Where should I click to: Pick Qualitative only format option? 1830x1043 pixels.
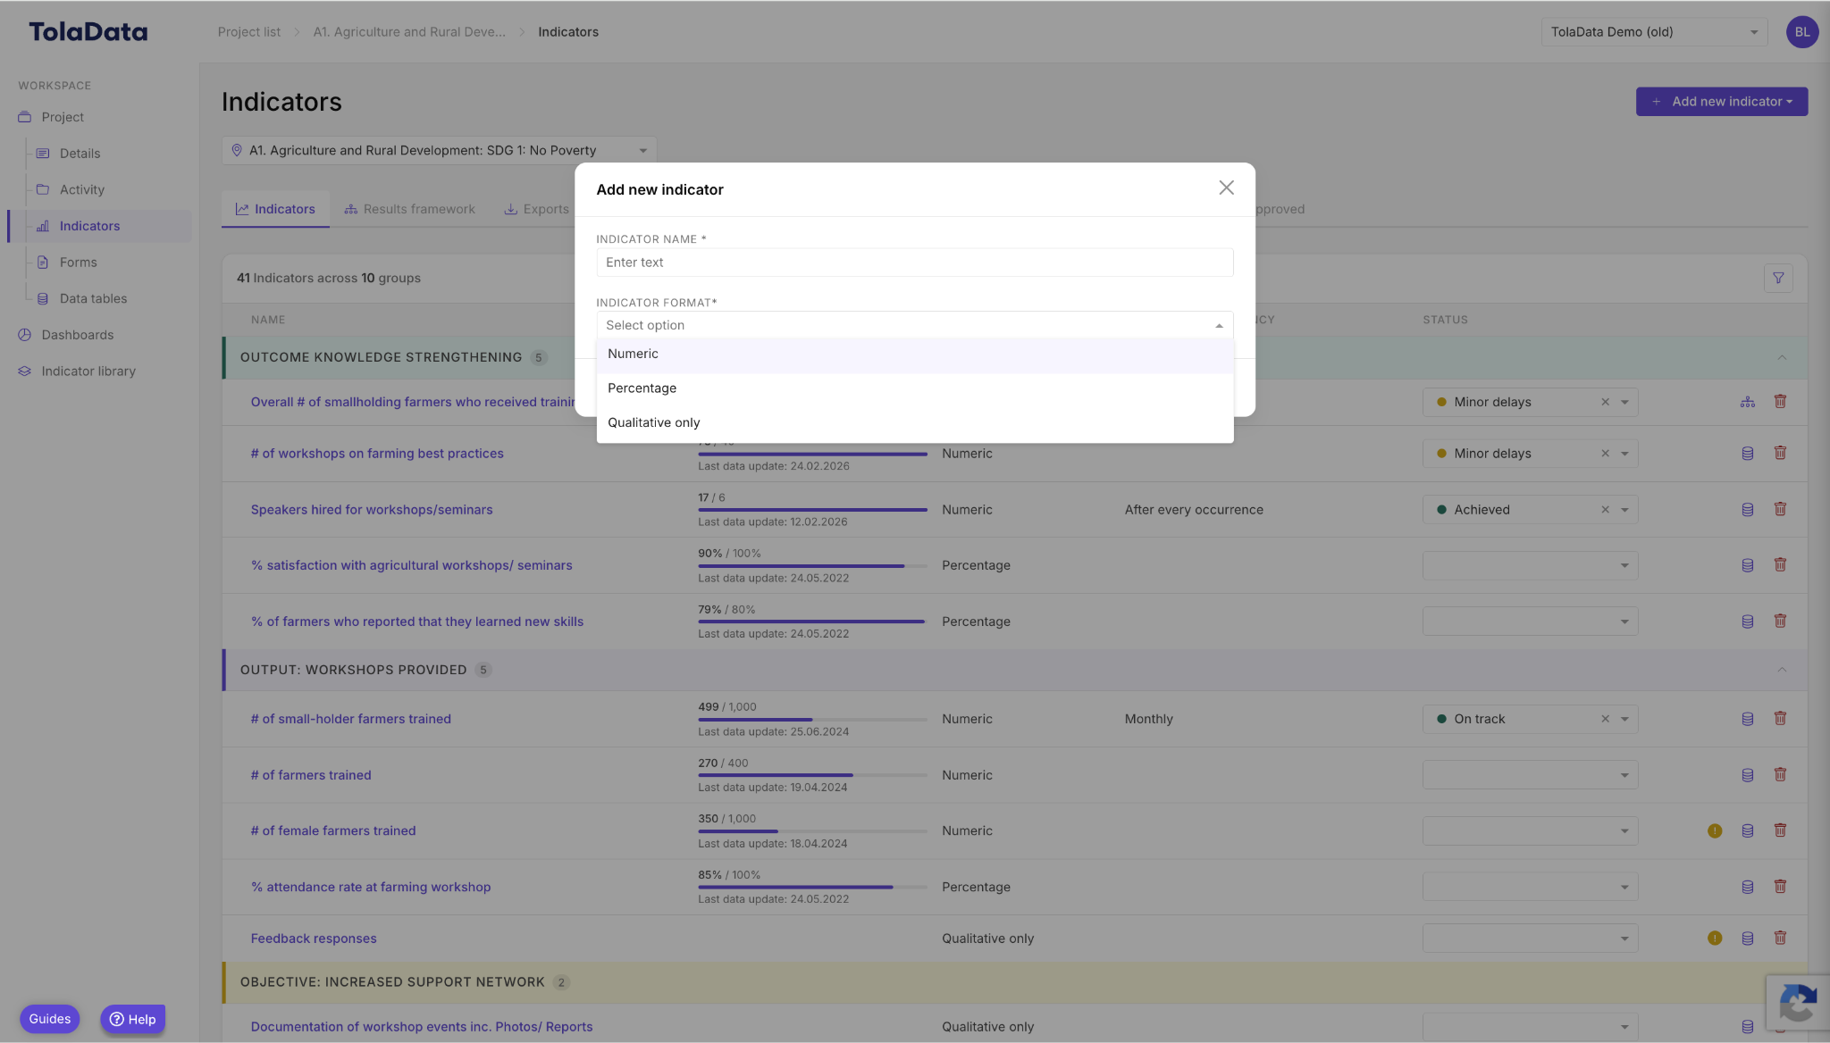915,422
